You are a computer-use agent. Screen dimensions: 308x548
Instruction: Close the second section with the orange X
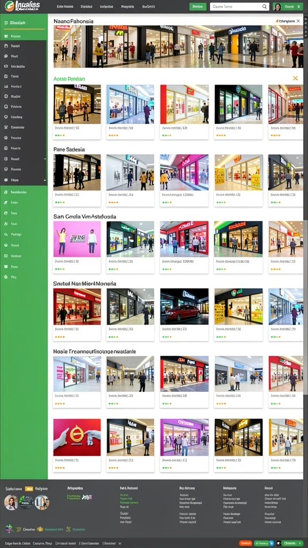tap(295, 78)
